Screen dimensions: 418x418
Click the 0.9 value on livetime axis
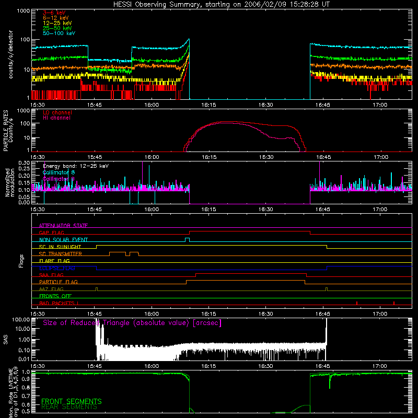pos(26,379)
